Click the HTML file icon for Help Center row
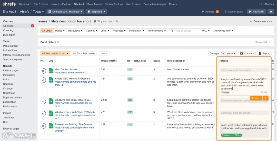The image size is (277, 141). [x=51, y=71]
